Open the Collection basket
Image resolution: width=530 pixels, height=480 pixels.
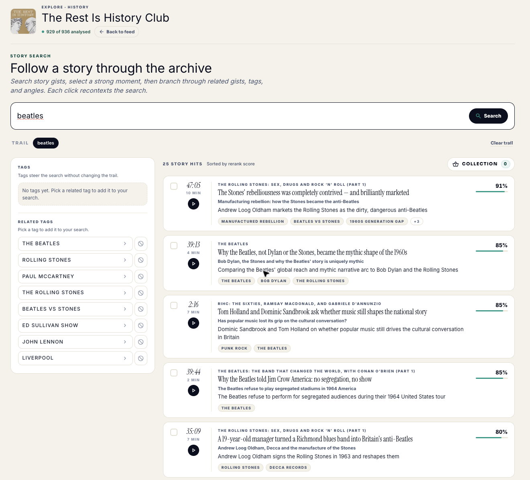481,164
